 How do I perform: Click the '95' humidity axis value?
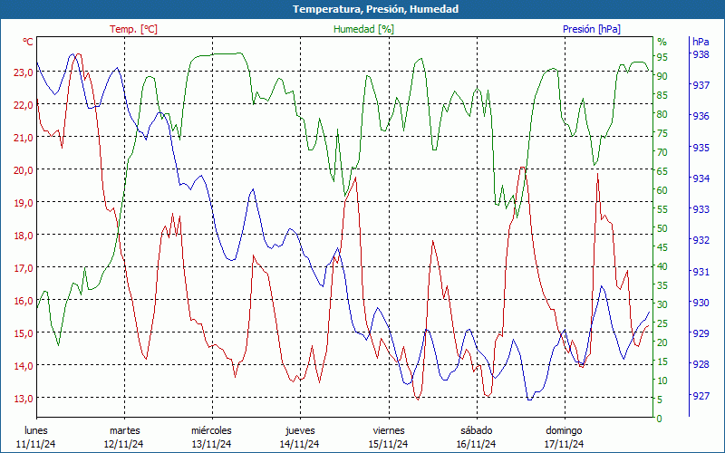click(x=662, y=57)
